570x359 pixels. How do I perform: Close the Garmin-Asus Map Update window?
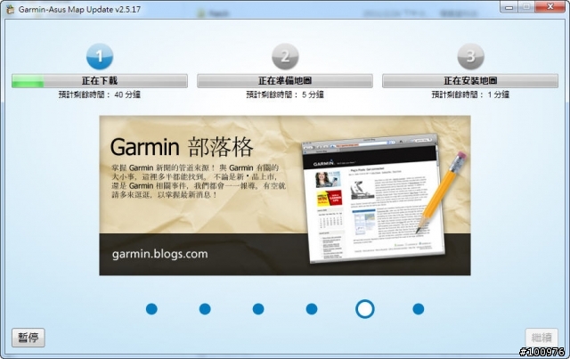point(550,7)
